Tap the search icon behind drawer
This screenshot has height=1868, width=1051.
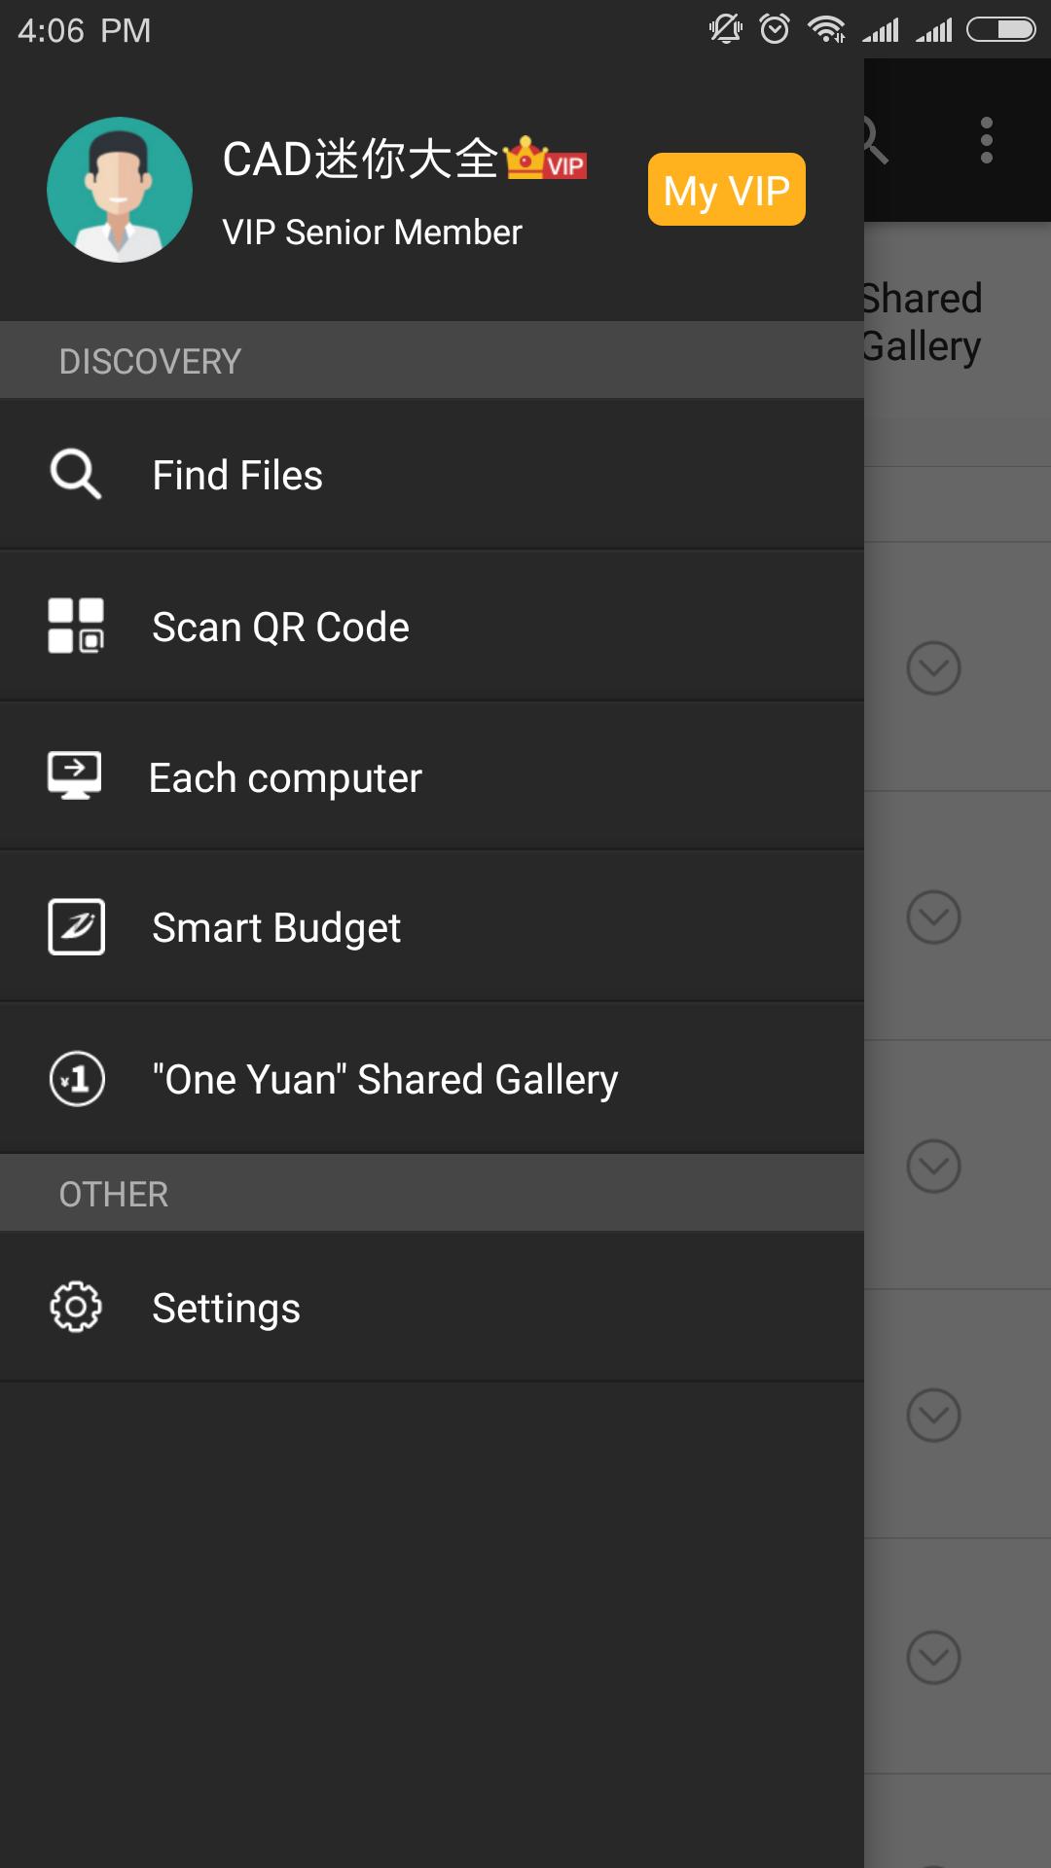coord(874,141)
